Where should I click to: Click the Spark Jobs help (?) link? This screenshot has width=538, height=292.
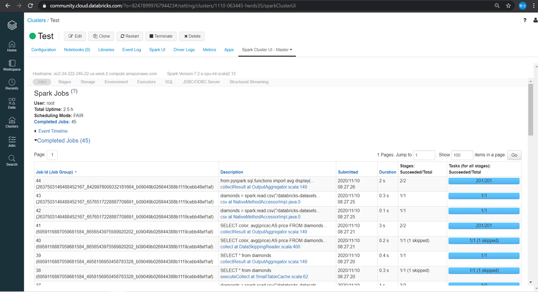(74, 92)
